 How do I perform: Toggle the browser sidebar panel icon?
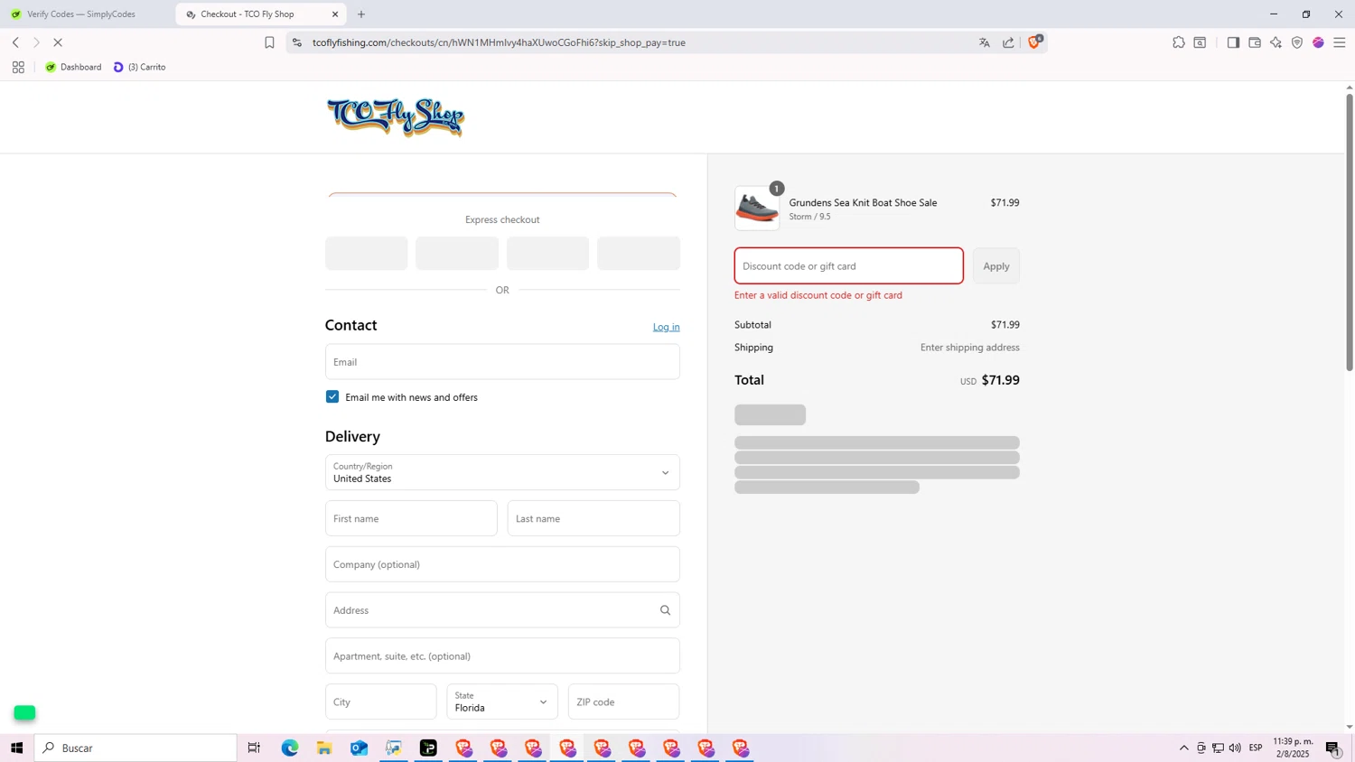click(1233, 42)
